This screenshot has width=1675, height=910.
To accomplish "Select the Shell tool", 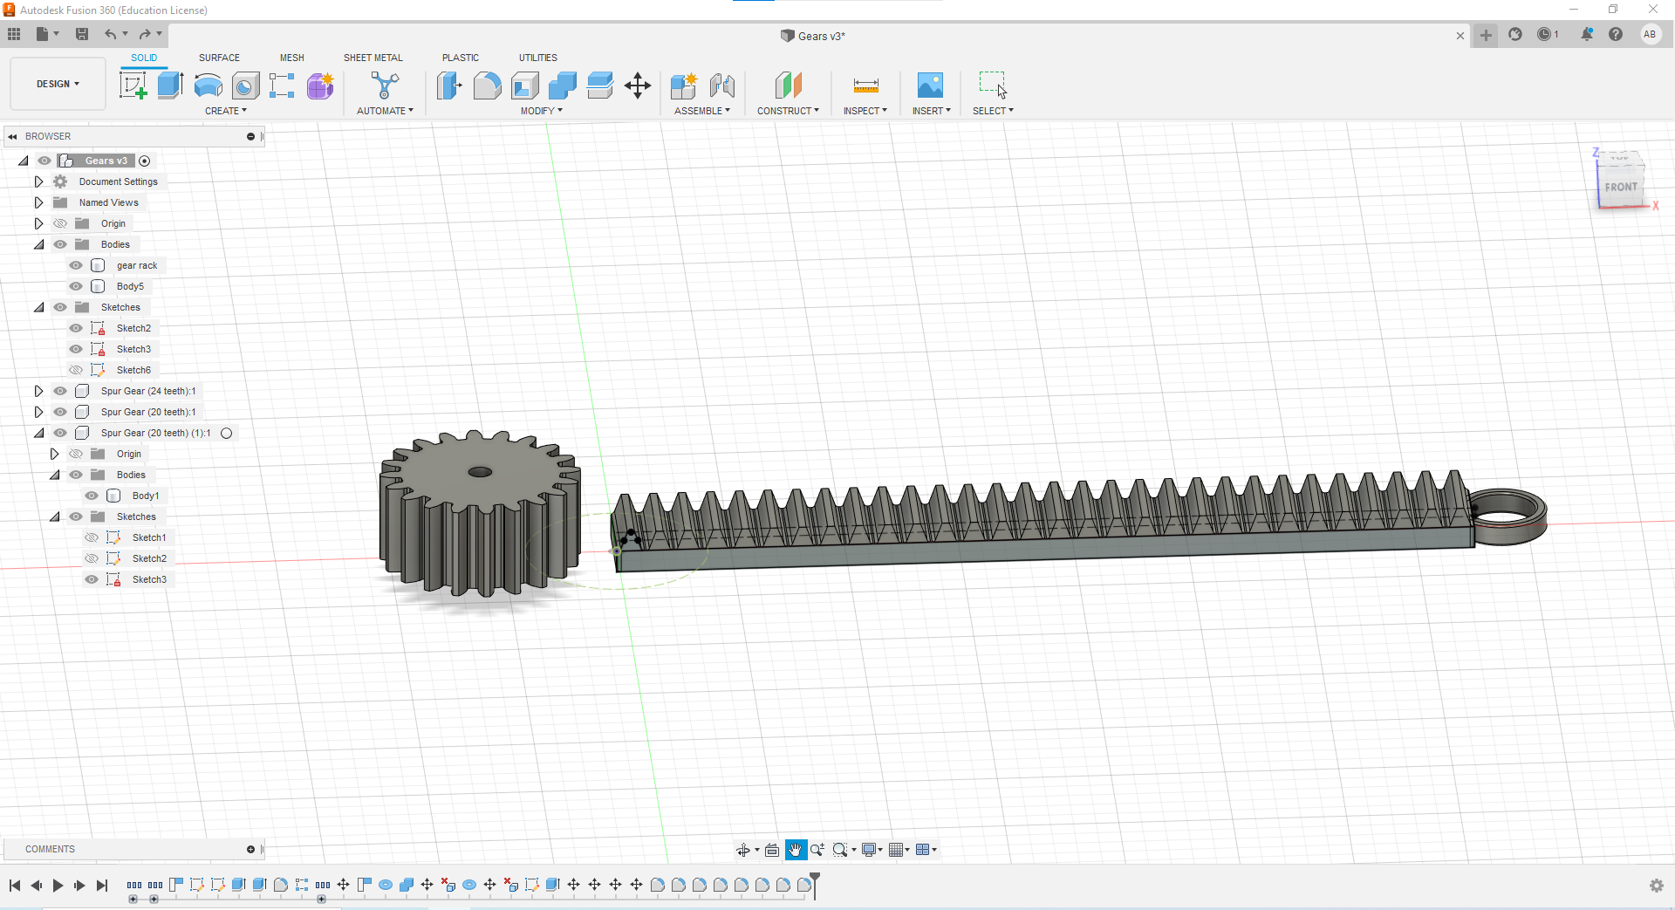I will point(525,86).
